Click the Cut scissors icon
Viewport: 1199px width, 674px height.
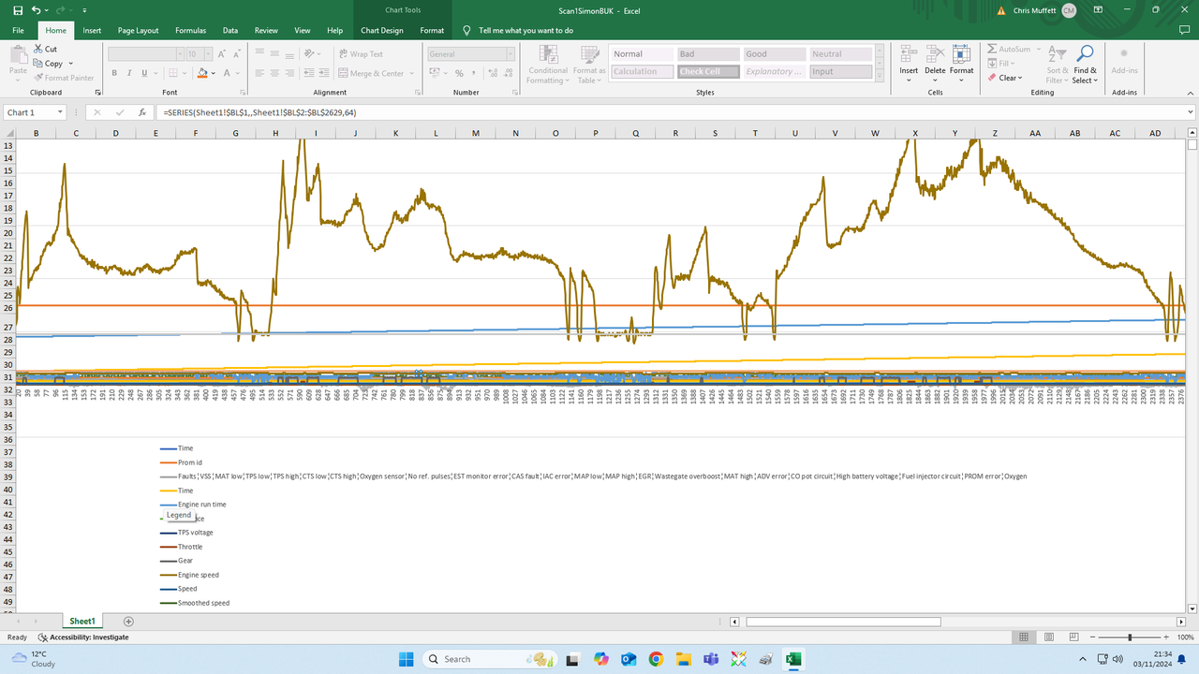pyautogui.click(x=38, y=49)
